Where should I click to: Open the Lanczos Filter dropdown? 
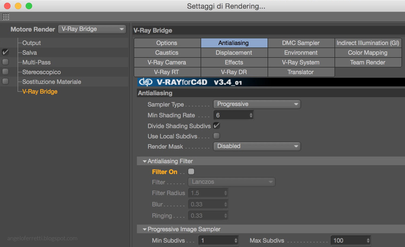232,182
